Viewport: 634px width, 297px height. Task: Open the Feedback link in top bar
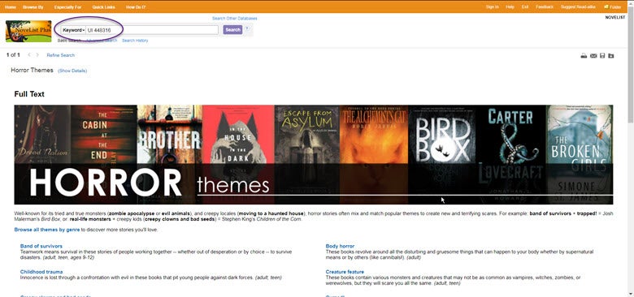point(545,6)
